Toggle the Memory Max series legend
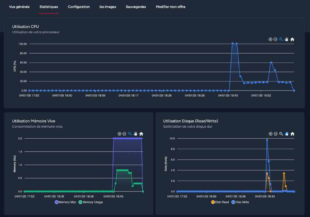The height and width of the screenshot is (217, 310). pos(67,202)
